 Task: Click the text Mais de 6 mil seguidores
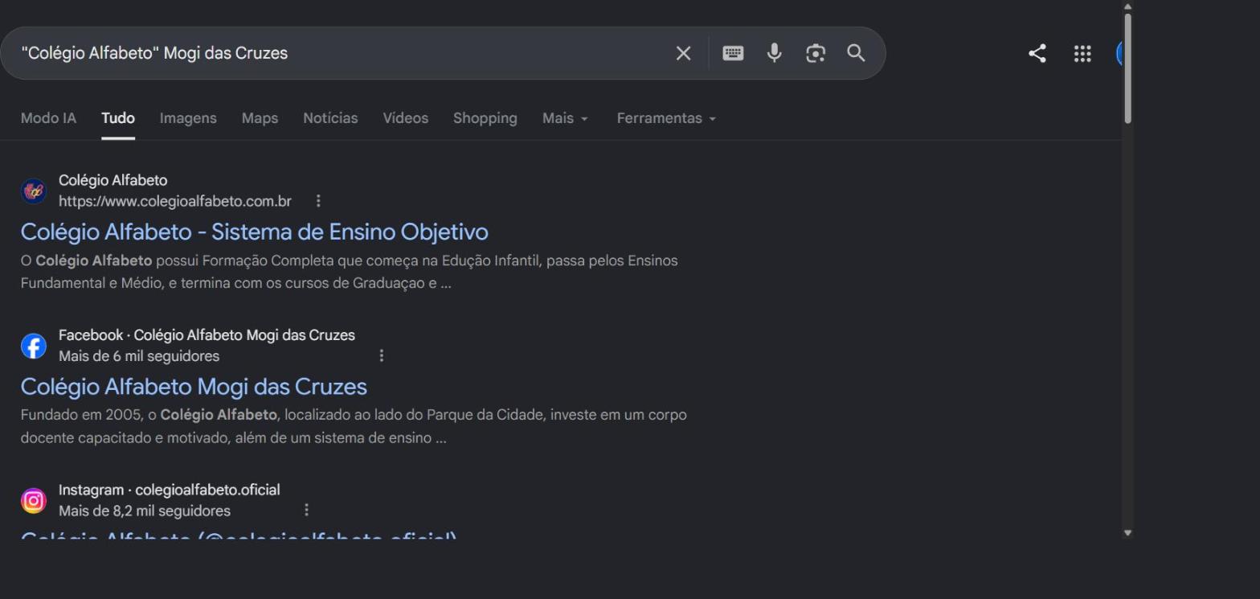pyautogui.click(x=139, y=356)
